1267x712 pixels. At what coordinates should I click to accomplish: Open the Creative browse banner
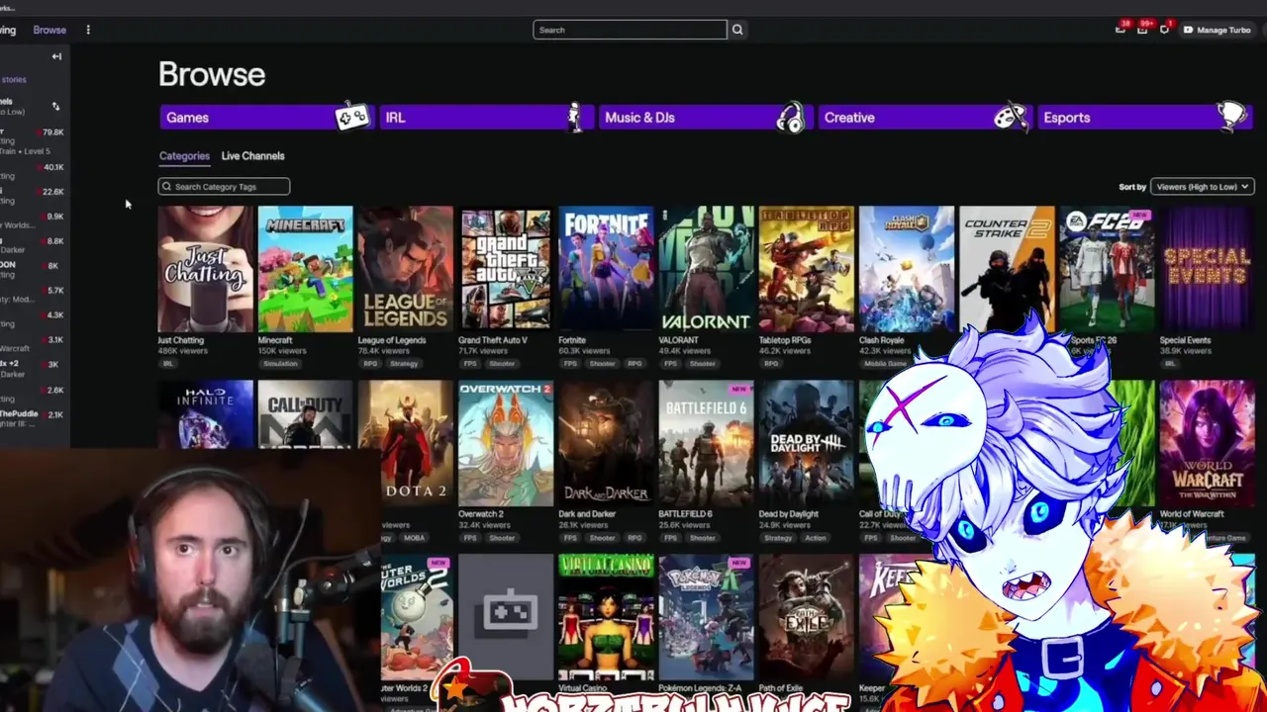pyautogui.click(x=925, y=117)
